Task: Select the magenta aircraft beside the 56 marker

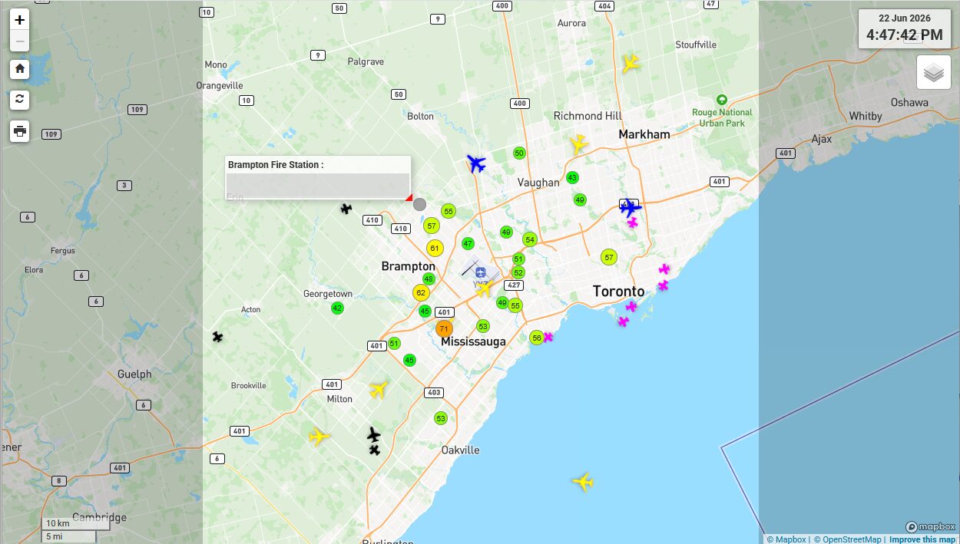Action: point(548,337)
